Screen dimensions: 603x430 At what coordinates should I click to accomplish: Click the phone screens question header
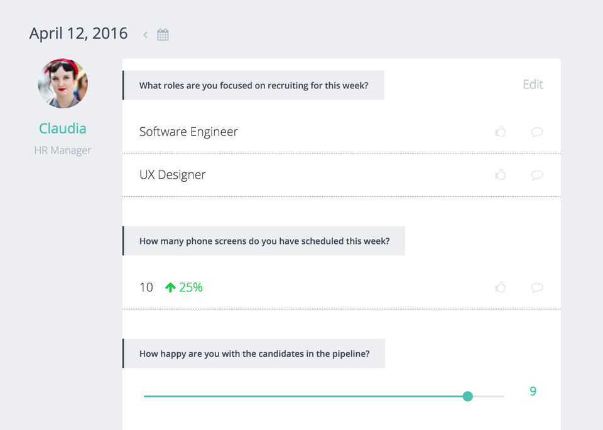pyautogui.click(x=264, y=241)
